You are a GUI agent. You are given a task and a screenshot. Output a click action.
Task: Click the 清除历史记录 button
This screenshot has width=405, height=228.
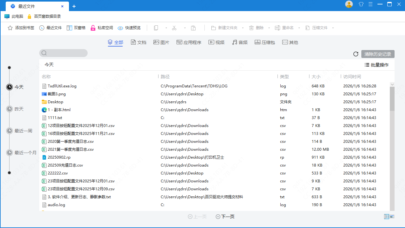(377, 54)
